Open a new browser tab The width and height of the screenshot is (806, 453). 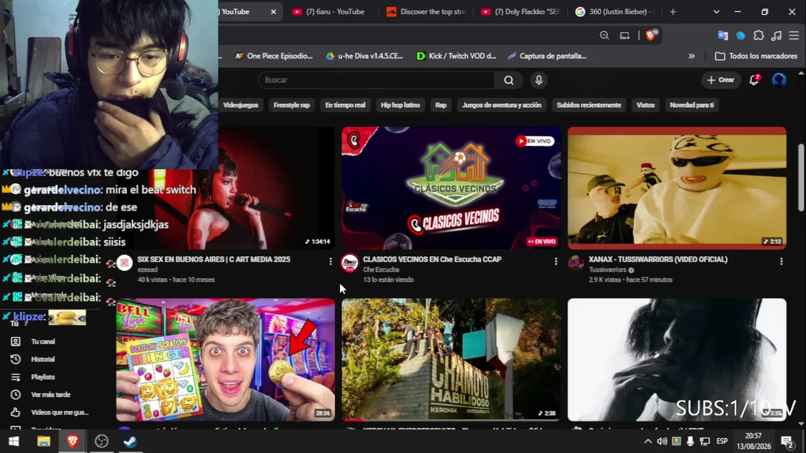[x=673, y=11]
